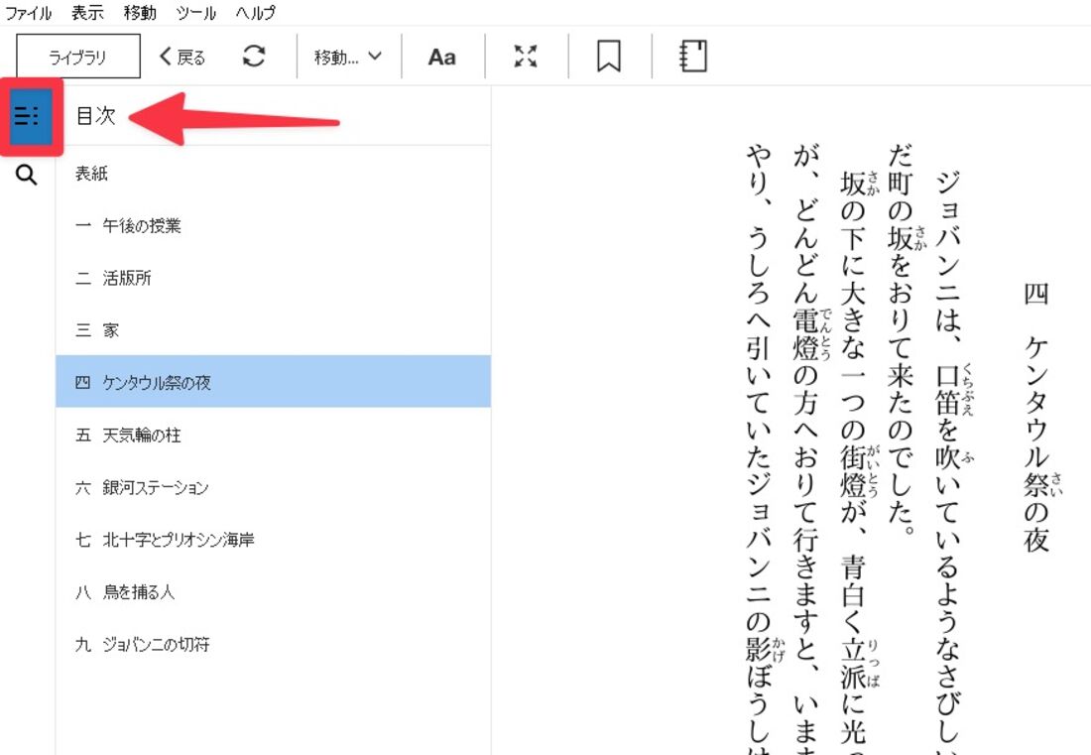Jump to 二 活版所 chapter
The height and width of the screenshot is (755, 1091).
pyautogui.click(x=273, y=278)
